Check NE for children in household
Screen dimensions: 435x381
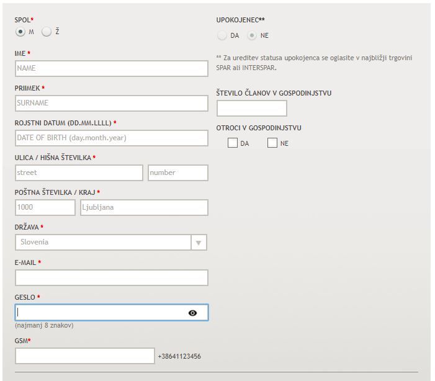(x=272, y=143)
